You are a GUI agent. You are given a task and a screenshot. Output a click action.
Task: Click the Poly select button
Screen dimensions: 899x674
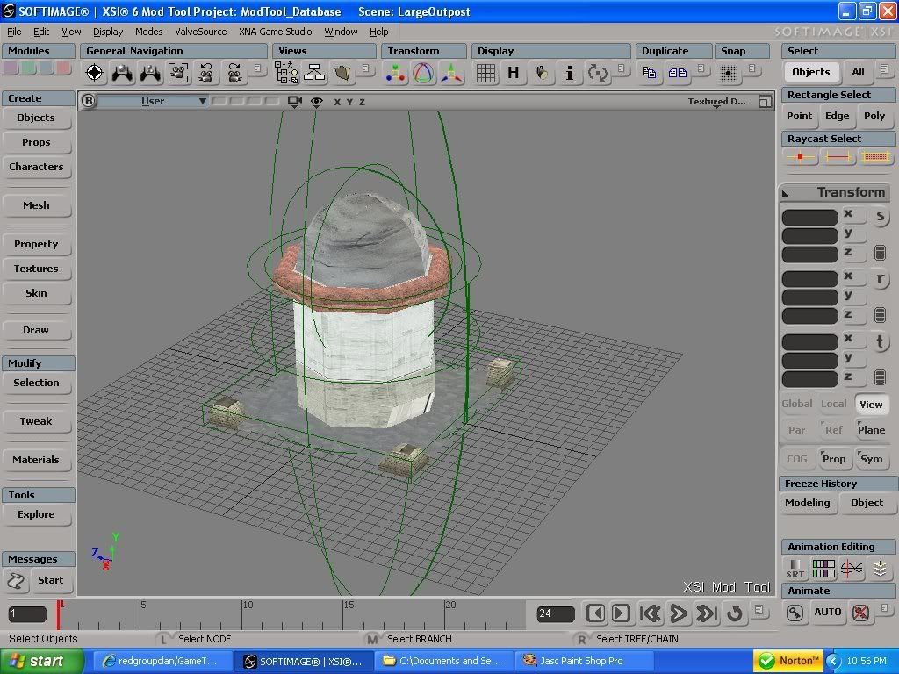[x=874, y=116]
